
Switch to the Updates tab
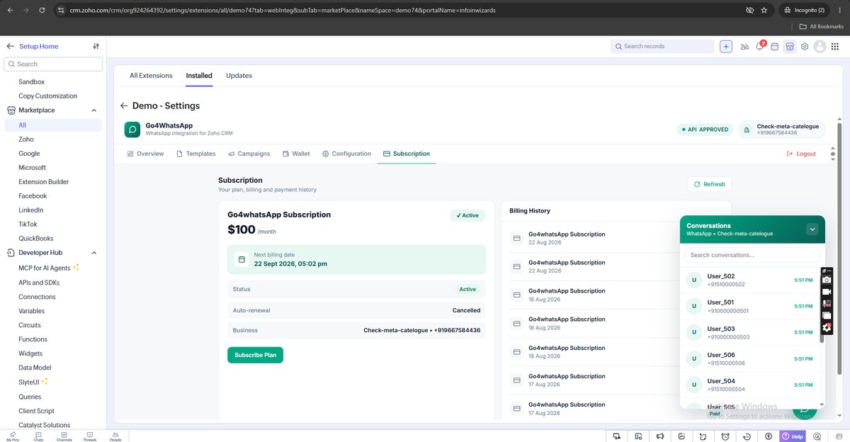[239, 76]
